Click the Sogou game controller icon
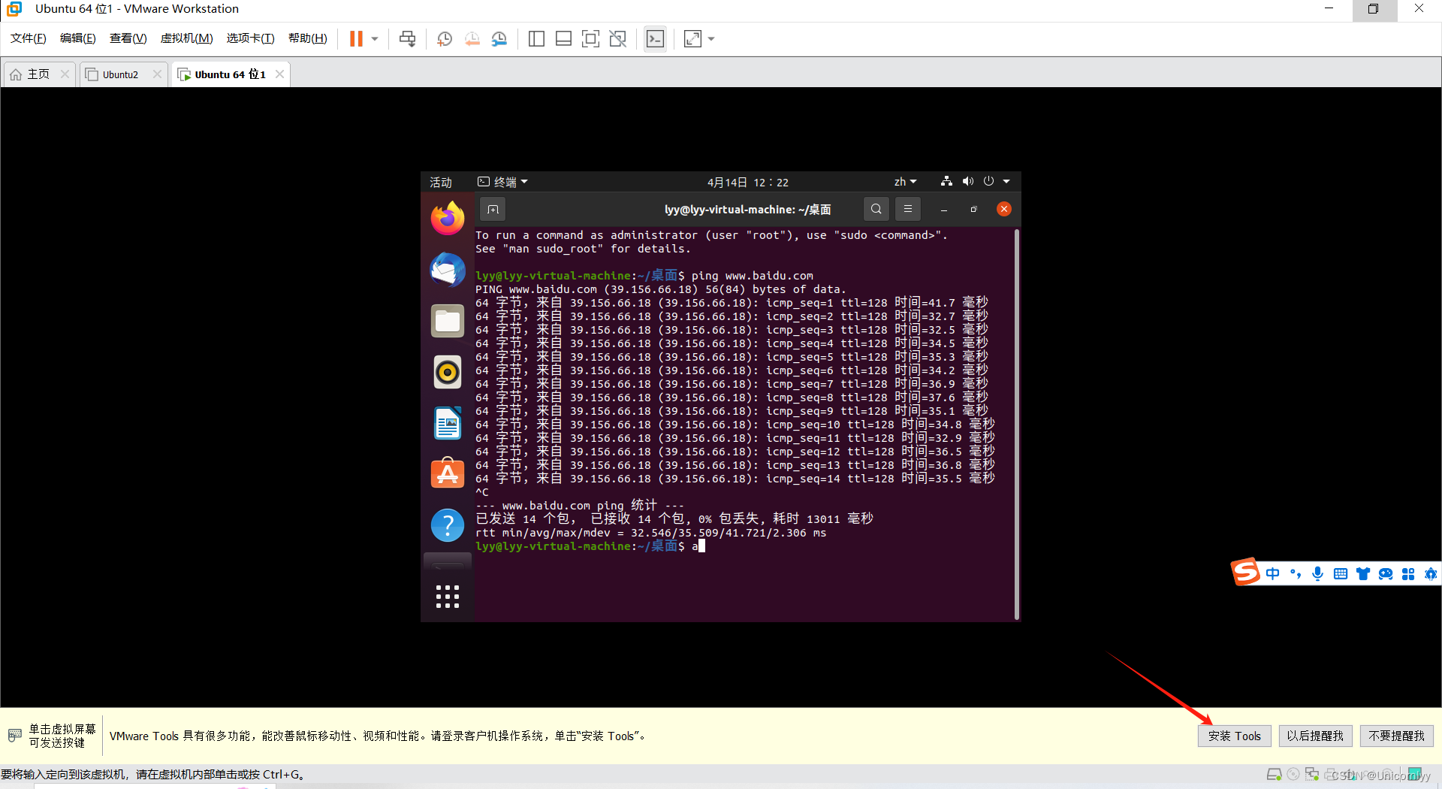Screen dimensions: 1442x789 pyautogui.click(x=1386, y=574)
